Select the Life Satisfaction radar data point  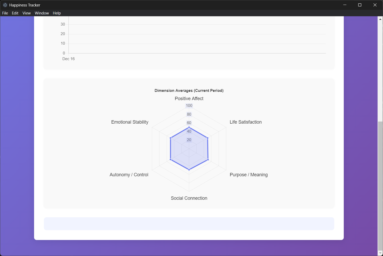(208, 138)
